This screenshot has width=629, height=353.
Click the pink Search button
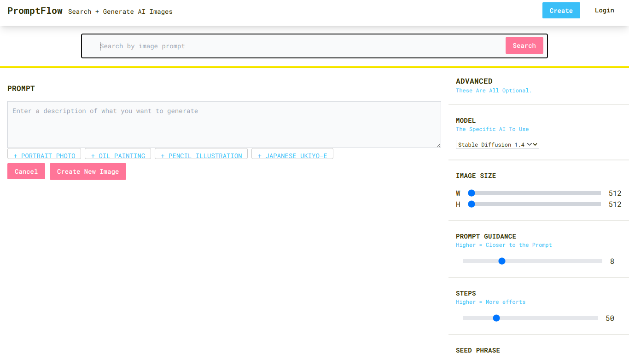click(524, 46)
